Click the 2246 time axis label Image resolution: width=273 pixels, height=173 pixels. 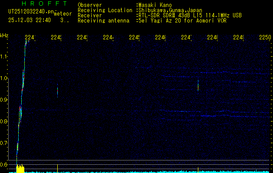tap(160, 37)
